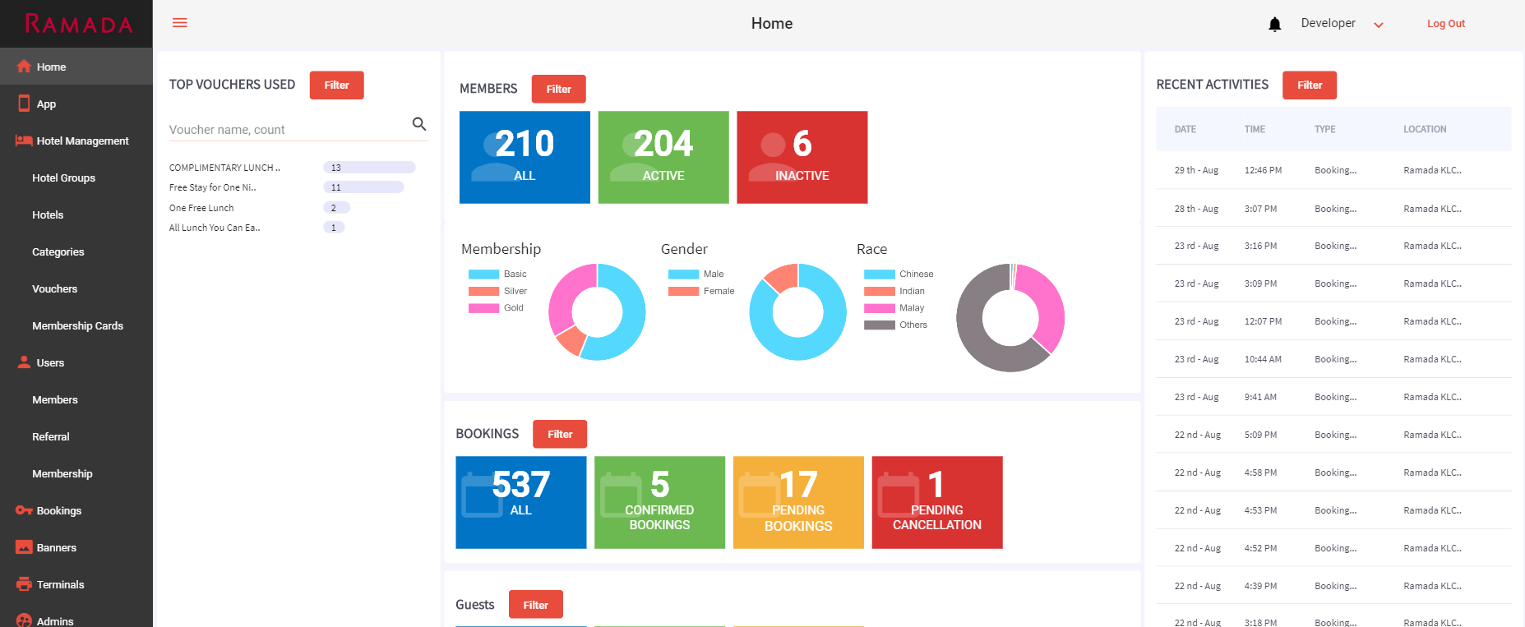Focus the Voucher name, count search field
The image size is (1525, 627).
tap(289, 130)
